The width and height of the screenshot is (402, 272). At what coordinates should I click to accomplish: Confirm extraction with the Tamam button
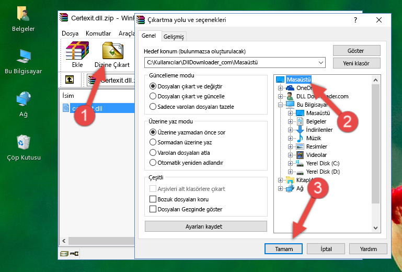(x=283, y=248)
